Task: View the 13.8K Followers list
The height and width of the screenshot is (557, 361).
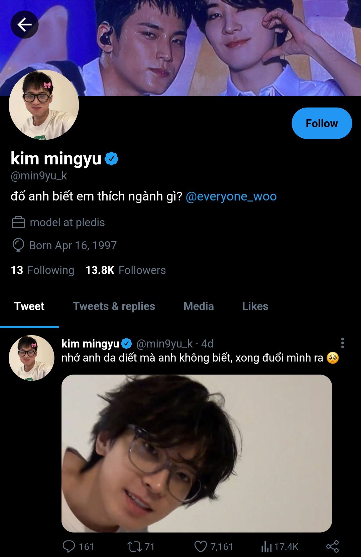Action: (126, 270)
